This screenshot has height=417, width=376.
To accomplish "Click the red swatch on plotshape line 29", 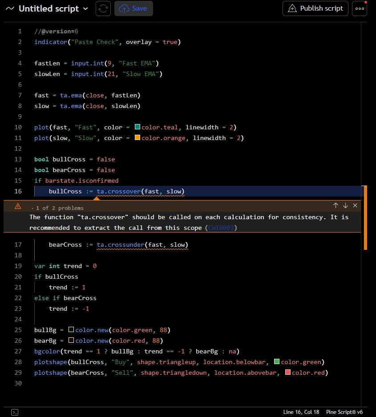I will click(287, 372).
